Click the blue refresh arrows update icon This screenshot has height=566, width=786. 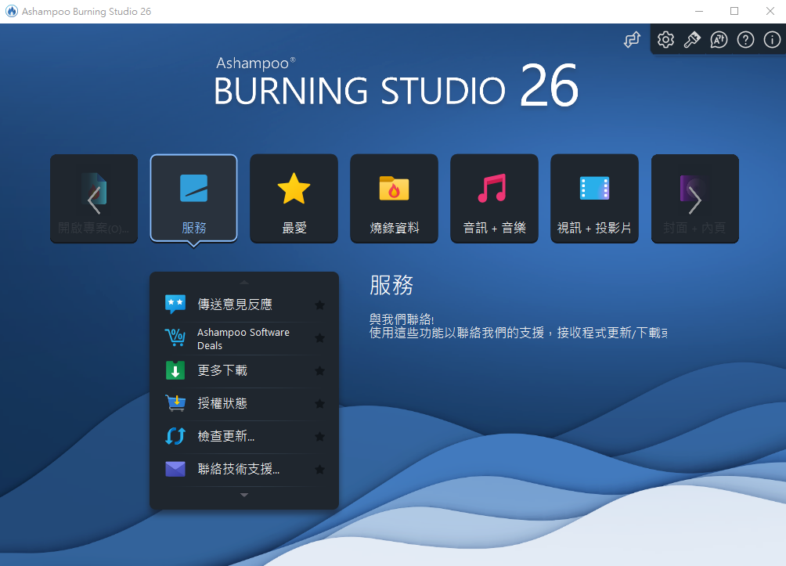(175, 436)
